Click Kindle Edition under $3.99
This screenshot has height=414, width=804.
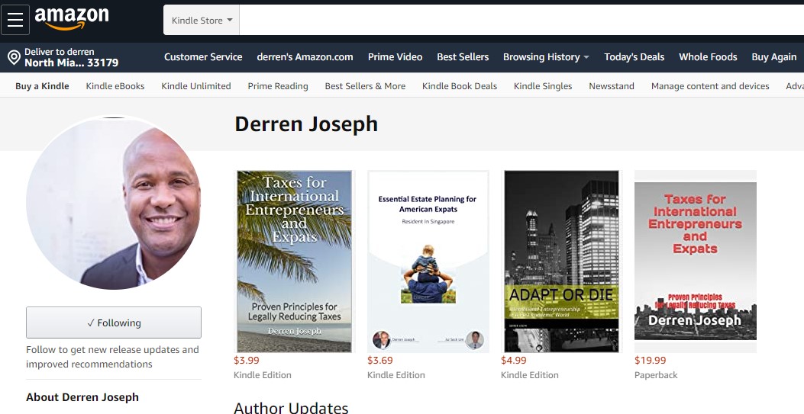[263, 375]
